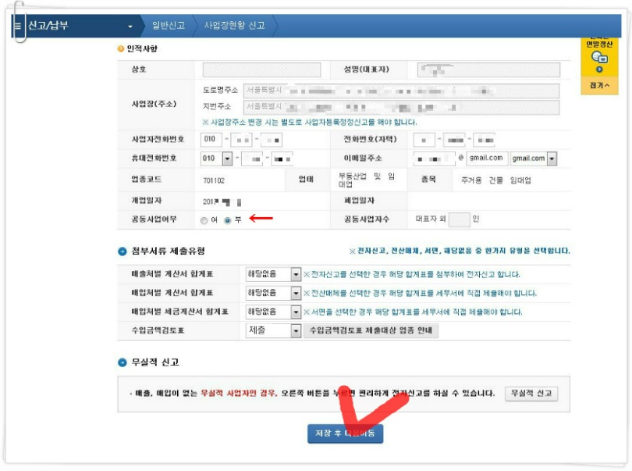Viewport: 632px width, 471px height.
Task: Click the 연말정산 chat bubble icon
Action: point(599,58)
